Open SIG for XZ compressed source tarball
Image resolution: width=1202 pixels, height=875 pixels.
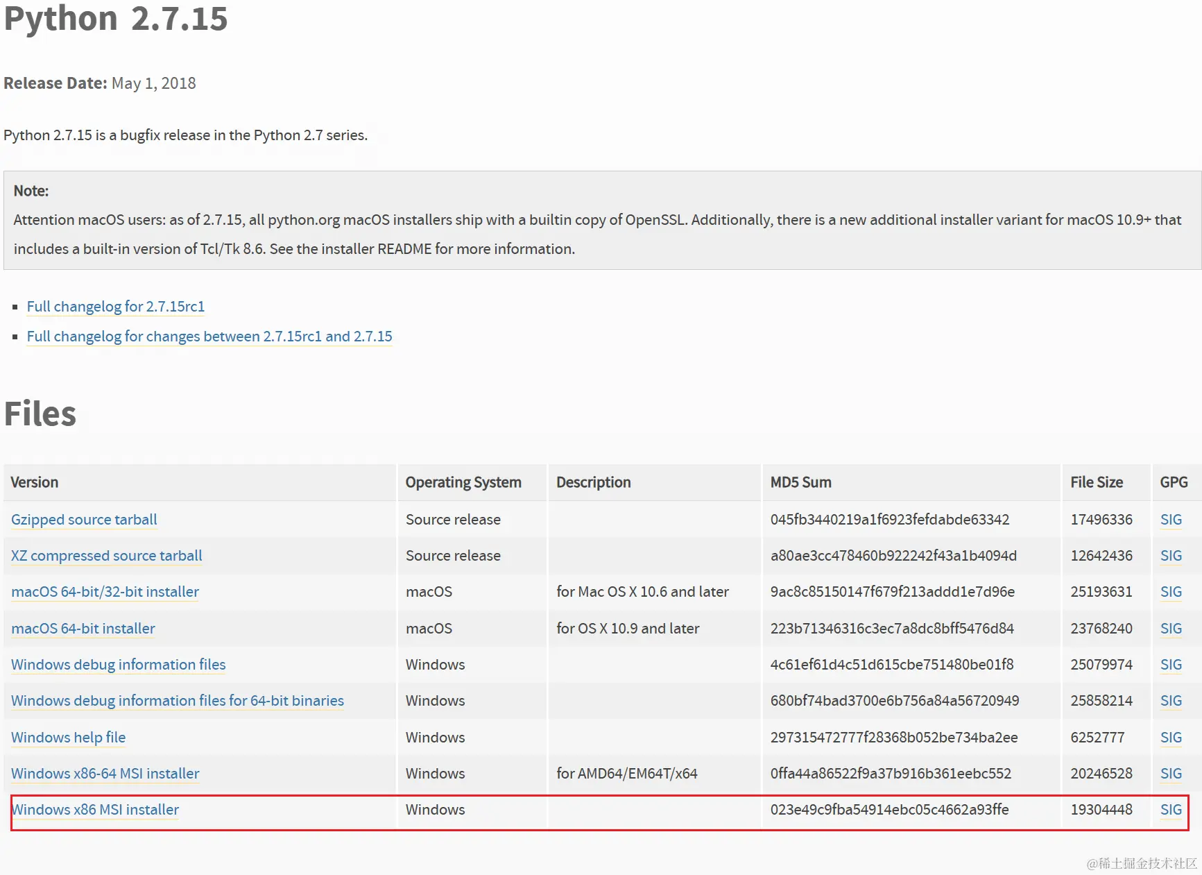click(x=1170, y=555)
